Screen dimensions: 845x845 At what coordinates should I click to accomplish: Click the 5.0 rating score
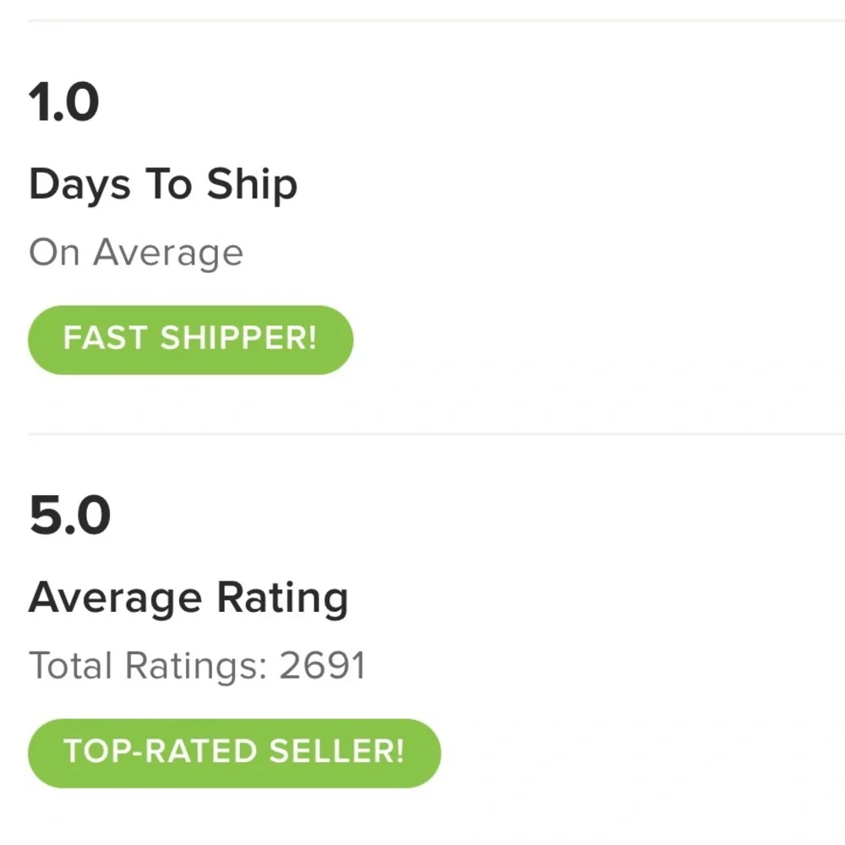tap(69, 516)
